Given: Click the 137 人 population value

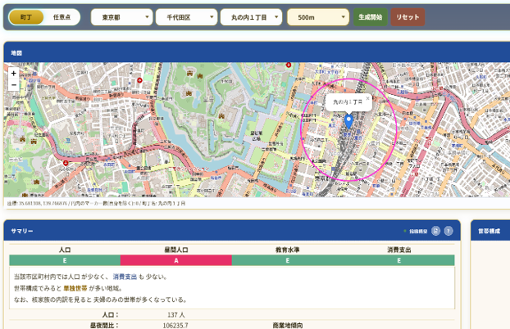Looking at the screenshot, I should (176, 315).
